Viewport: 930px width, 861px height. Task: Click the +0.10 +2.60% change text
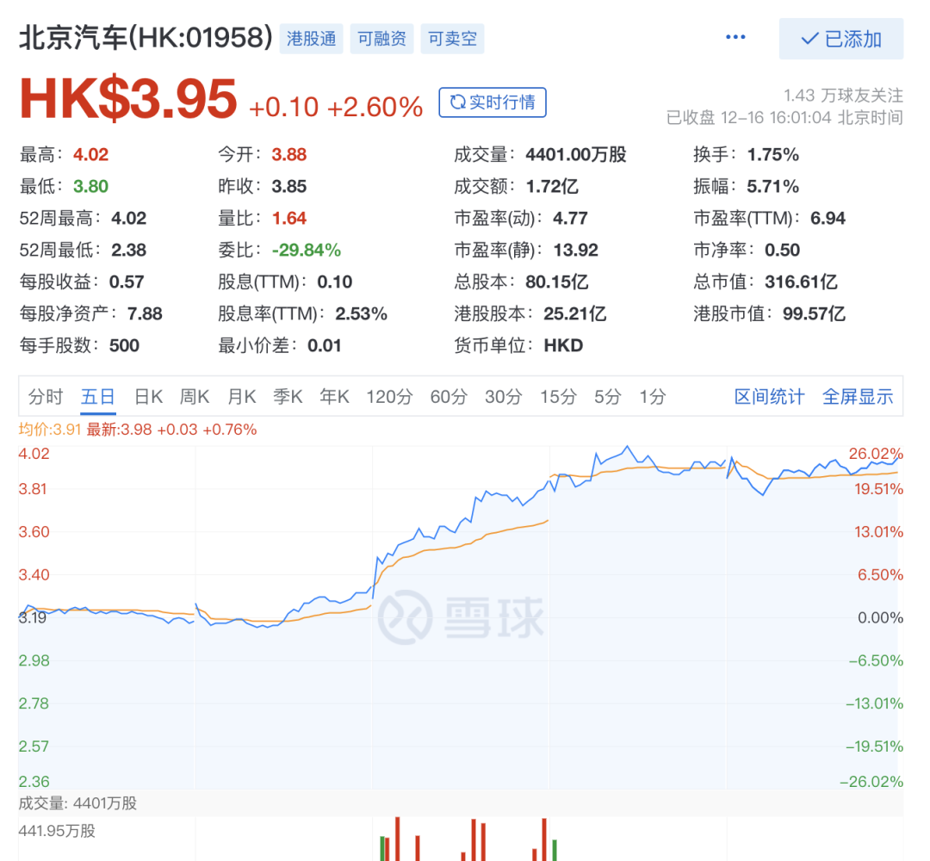(x=336, y=108)
